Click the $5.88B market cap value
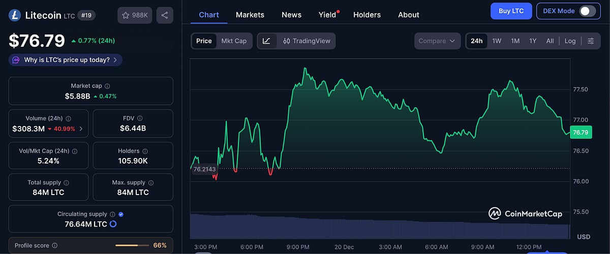Image resolution: width=610 pixels, height=254 pixels. pyautogui.click(x=77, y=96)
